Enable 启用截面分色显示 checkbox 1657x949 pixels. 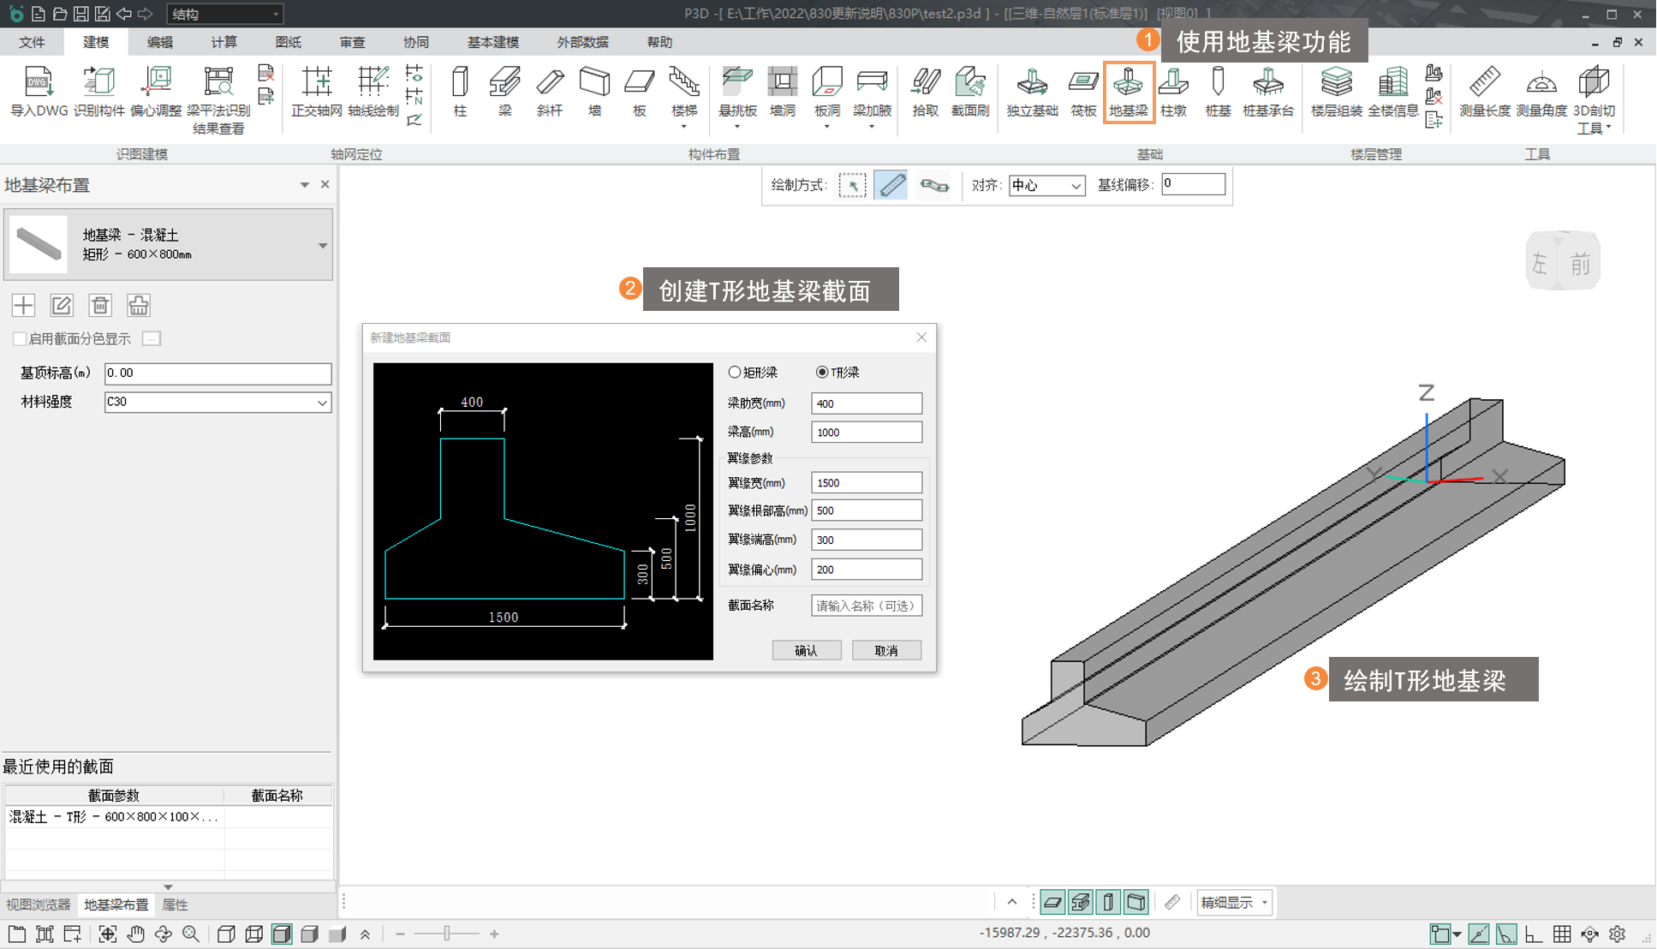[x=20, y=339]
